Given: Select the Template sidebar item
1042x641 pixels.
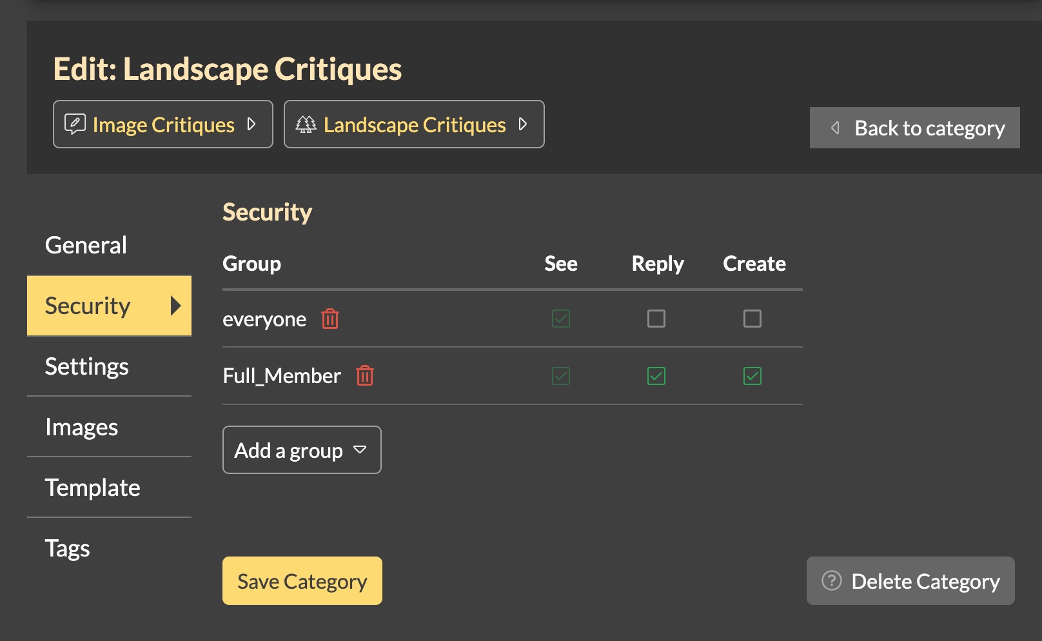Looking at the screenshot, I should pyautogui.click(x=93, y=488).
